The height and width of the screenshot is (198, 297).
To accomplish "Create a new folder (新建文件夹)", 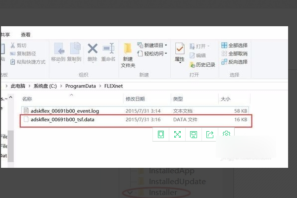I will [x=128, y=55].
